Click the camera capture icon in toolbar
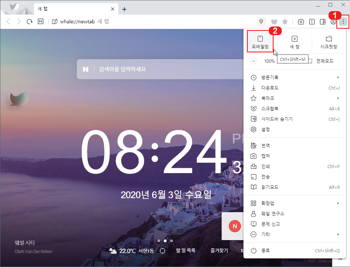 [301, 22]
